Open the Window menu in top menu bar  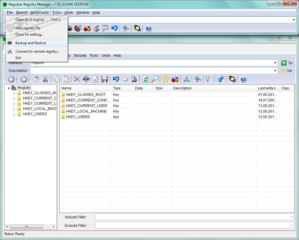(x=83, y=13)
